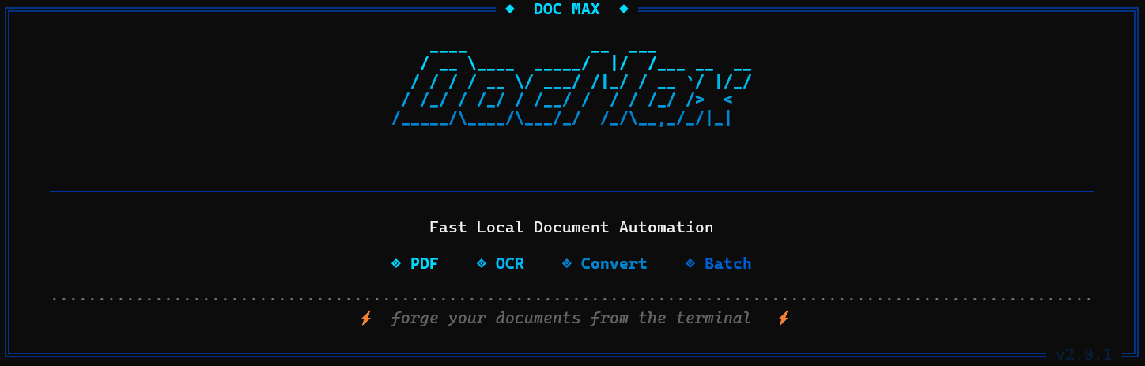
Task: Click the diamond icon before OCR
Action: point(482,264)
